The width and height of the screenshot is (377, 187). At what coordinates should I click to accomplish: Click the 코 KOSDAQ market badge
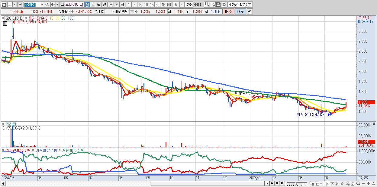62,5
